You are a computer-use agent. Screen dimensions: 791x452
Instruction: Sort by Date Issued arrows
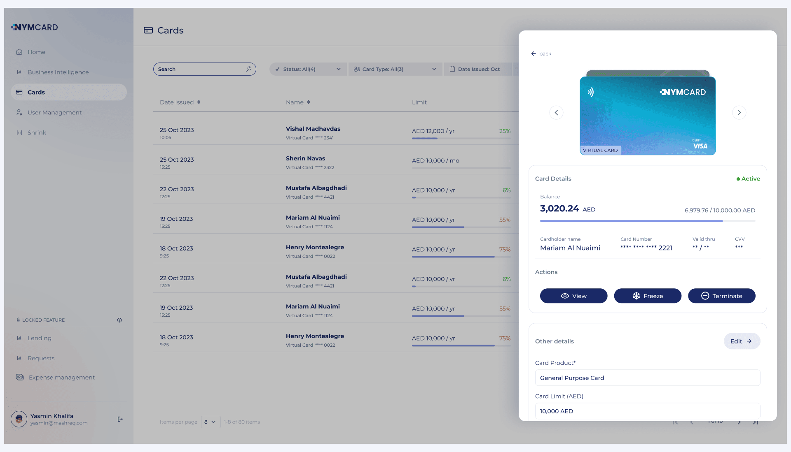pos(199,102)
